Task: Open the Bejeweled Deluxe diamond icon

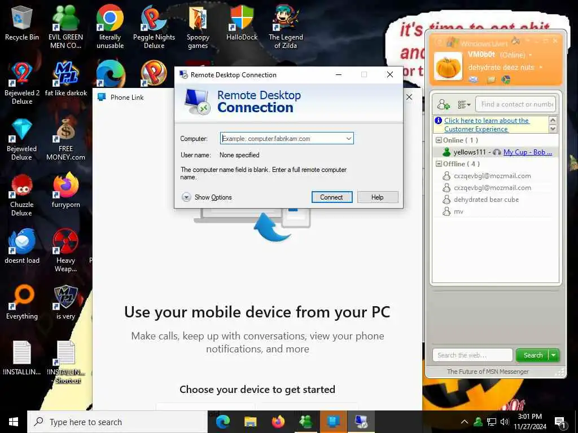Action: point(22,140)
